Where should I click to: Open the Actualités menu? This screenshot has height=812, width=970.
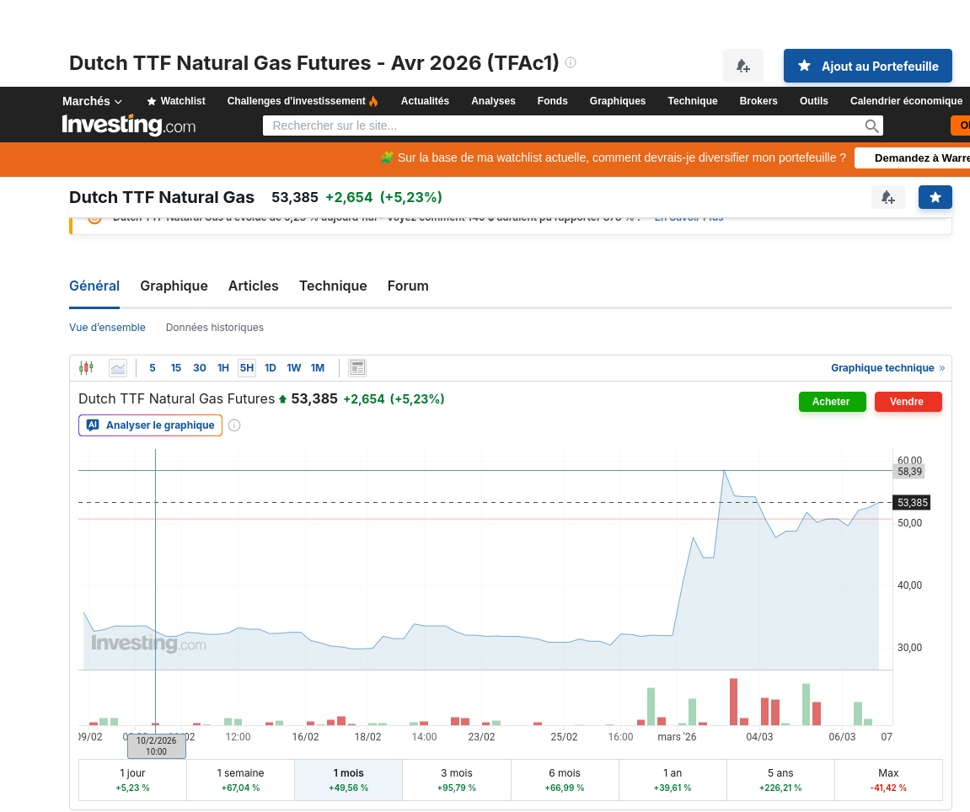(425, 101)
